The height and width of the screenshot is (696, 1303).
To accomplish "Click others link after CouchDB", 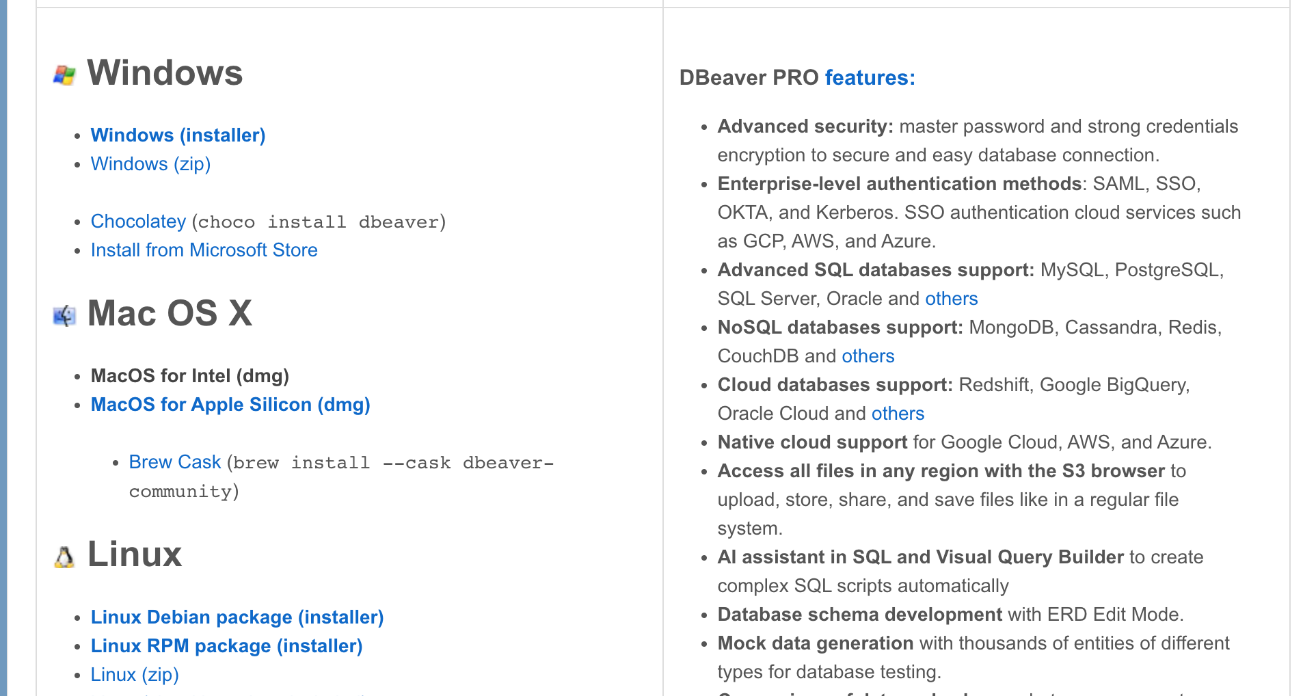I will 868,356.
